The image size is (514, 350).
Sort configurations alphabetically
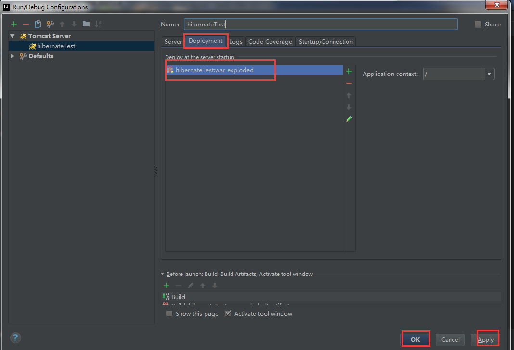pyautogui.click(x=98, y=24)
